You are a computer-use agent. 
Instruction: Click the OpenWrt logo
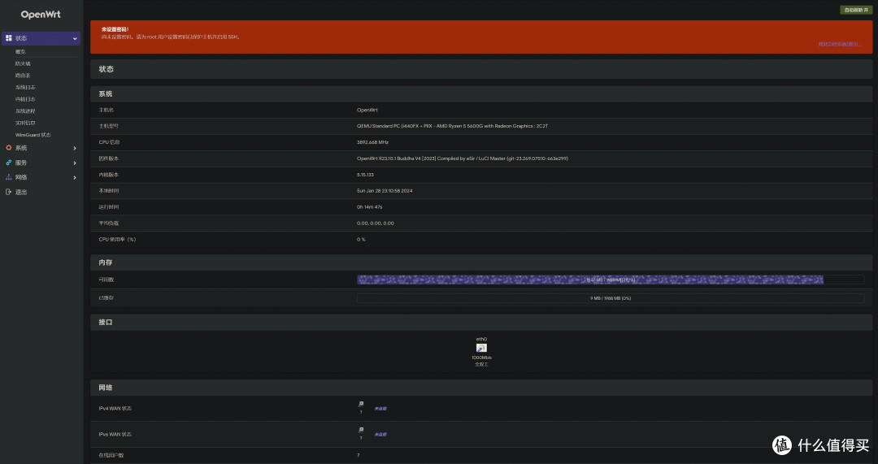[x=41, y=15]
